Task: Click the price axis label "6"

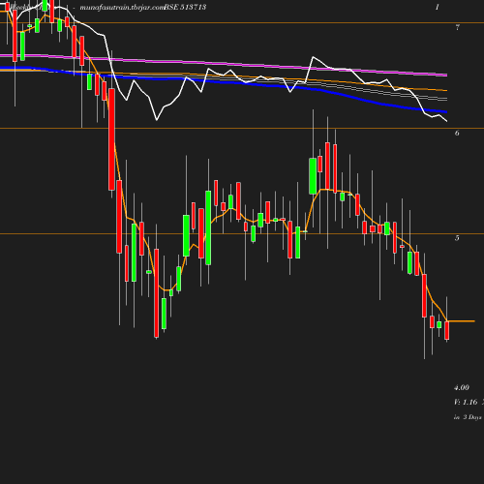Action: click(457, 133)
